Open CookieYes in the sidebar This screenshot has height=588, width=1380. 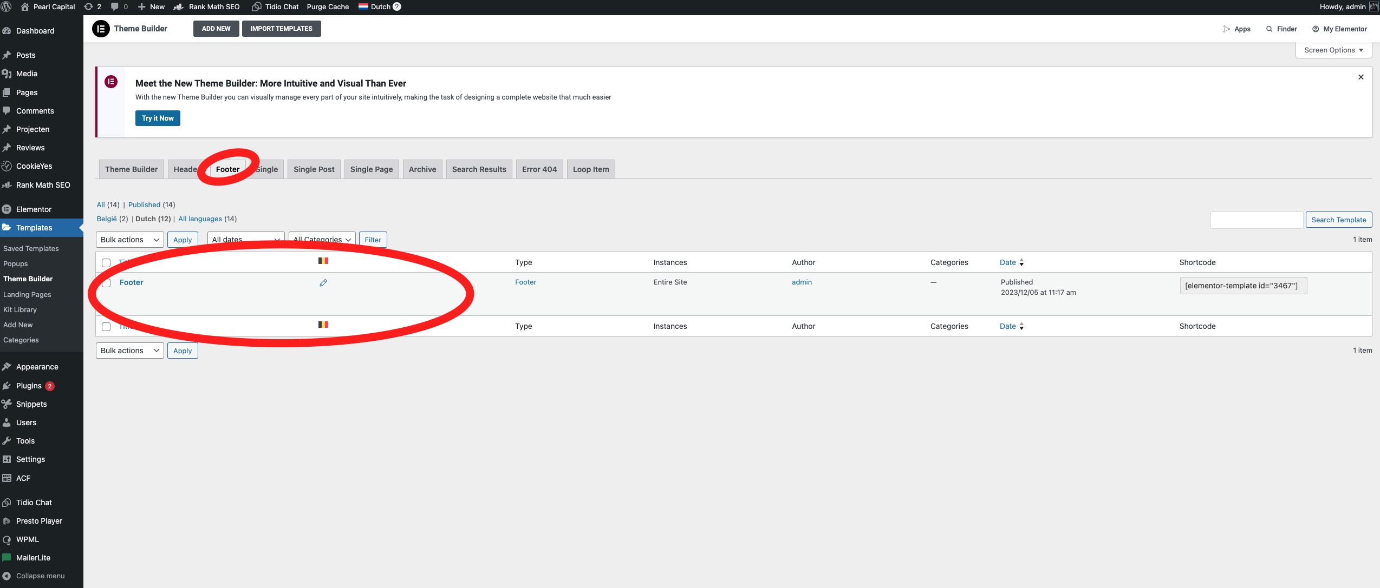[x=34, y=166]
